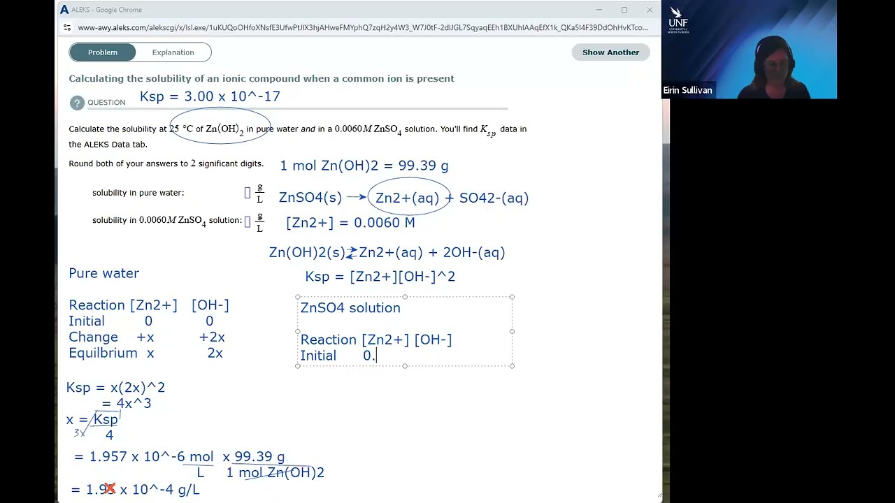Close the ALEKS Chrome window

point(650,10)
